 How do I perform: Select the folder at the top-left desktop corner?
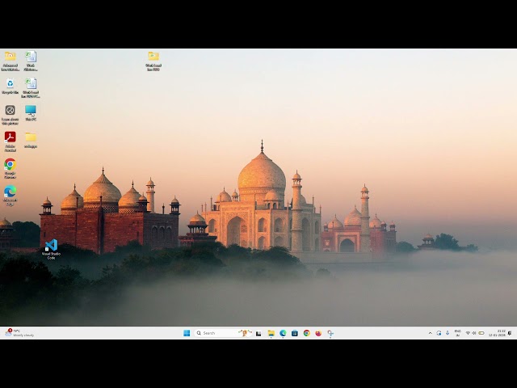coord(11,61)
